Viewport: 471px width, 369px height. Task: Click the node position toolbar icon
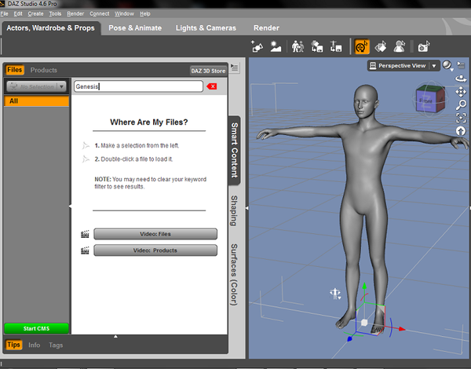click(336, 46)
